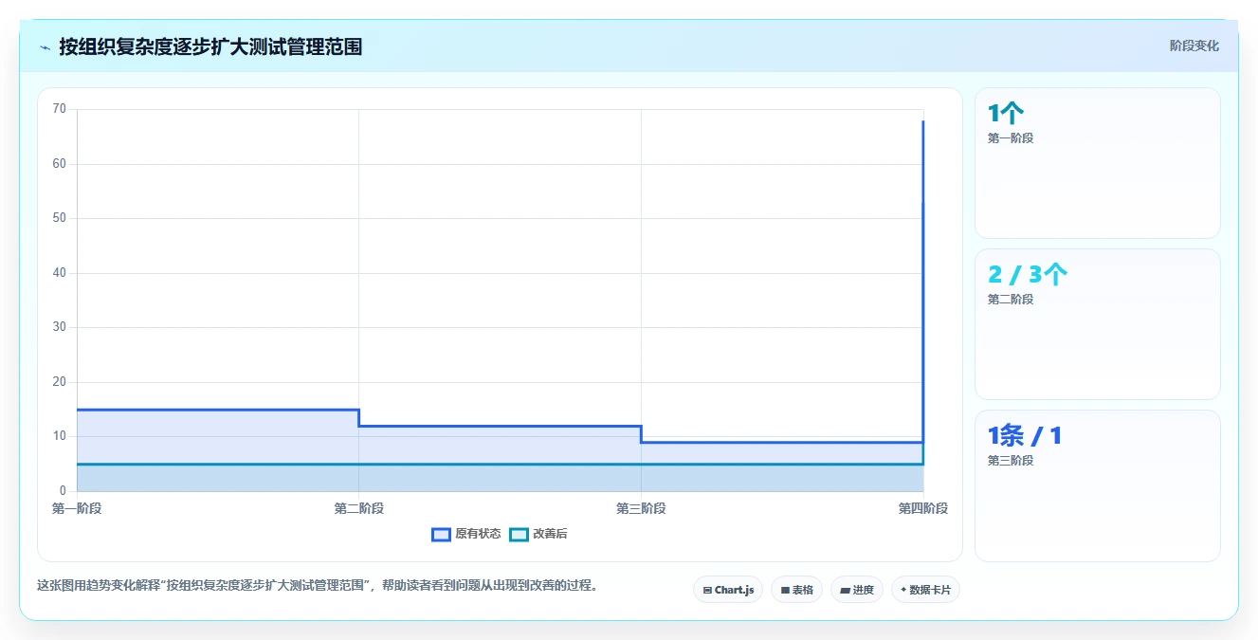Select the 数据卡片 tag pill

point(925,590)
